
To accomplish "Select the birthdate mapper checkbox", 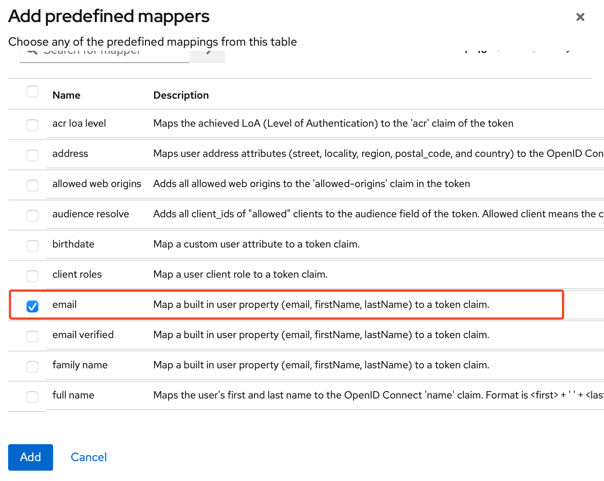I will point(32,246).
